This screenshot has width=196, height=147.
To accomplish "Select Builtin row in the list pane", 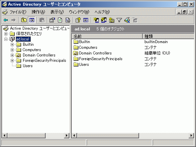I will [x=133, y=42].
